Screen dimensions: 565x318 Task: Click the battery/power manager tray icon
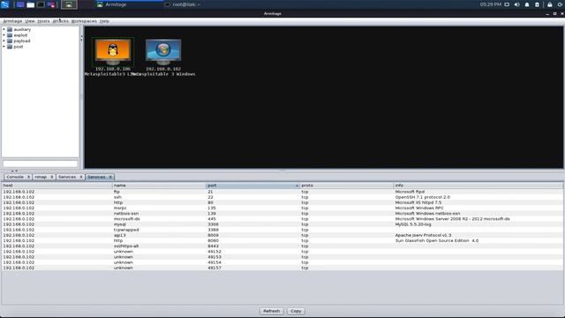click(x=537, y=4)
